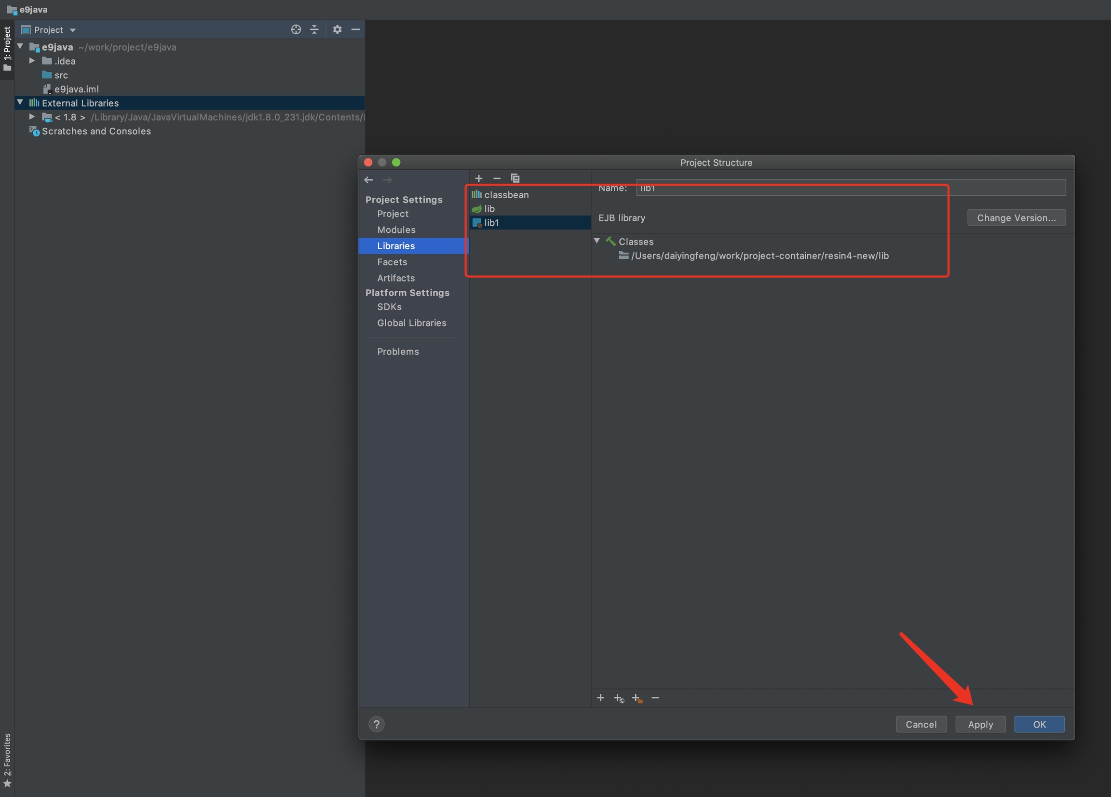
Task: Click exclude roots plus icon with orange mark
Action: click(637, 698)
